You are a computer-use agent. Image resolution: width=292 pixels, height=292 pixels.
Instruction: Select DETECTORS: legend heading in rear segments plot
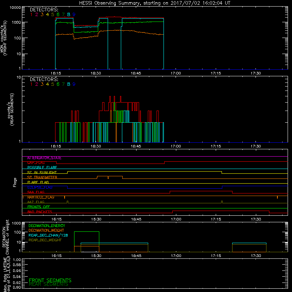click(x=44, y=79)
